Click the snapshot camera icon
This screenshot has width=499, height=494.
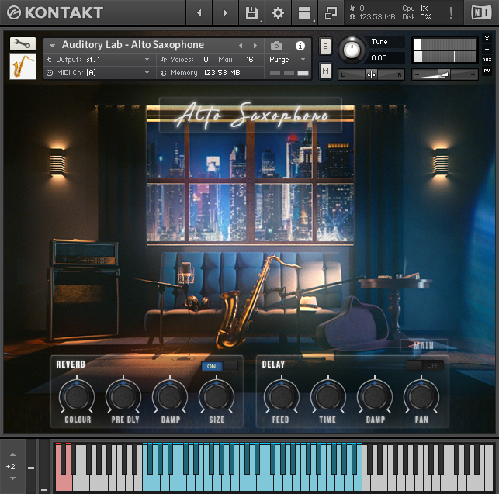tap(276, 46)
